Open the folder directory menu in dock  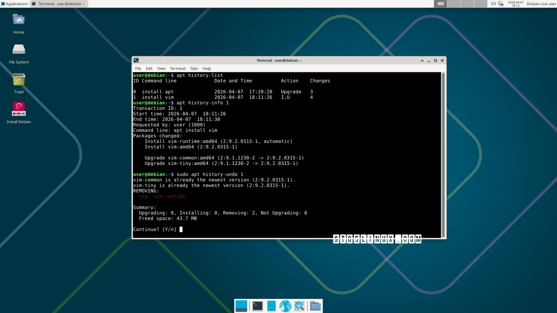click(x=315, y=306)
